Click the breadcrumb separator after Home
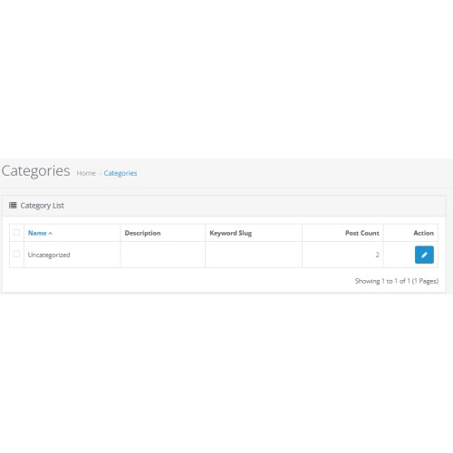 pos(100,174)
